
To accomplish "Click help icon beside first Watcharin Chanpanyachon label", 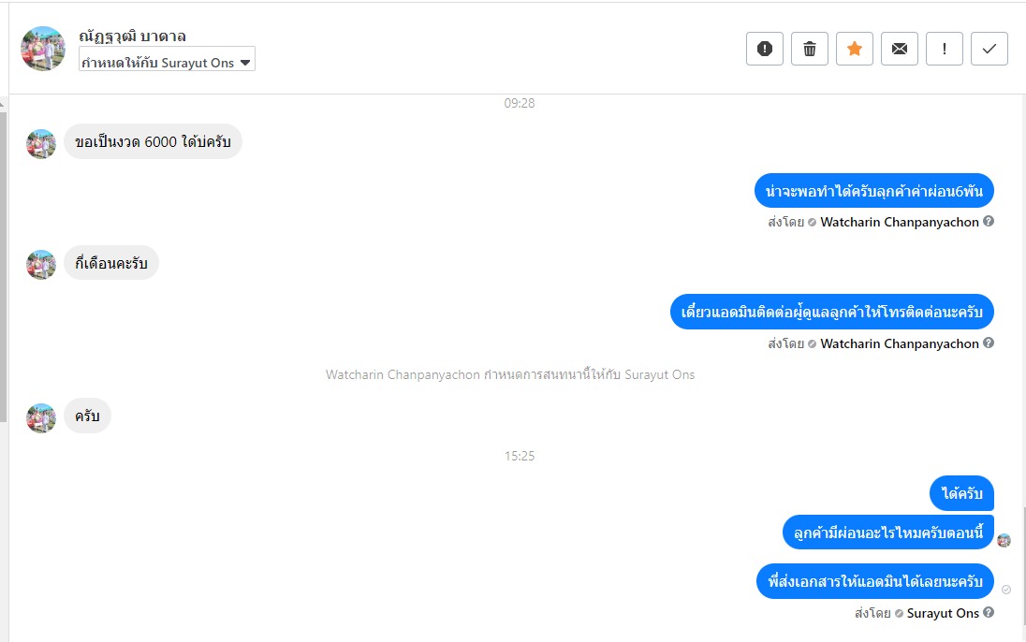I will point(989,221).
